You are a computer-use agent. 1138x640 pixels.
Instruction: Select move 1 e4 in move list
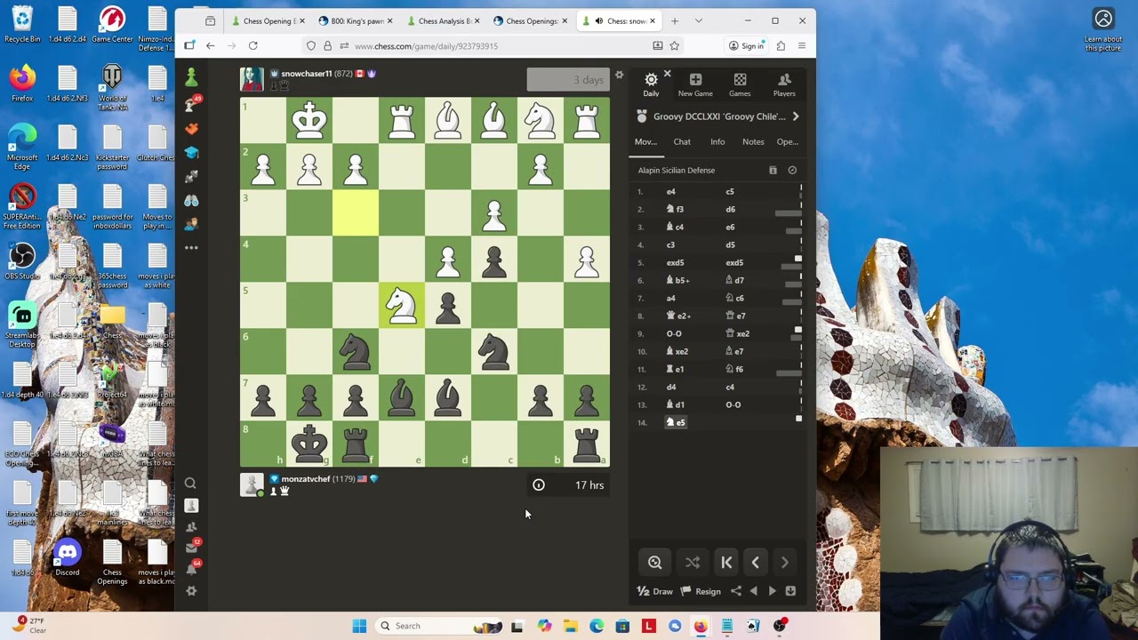pos(671,191)
